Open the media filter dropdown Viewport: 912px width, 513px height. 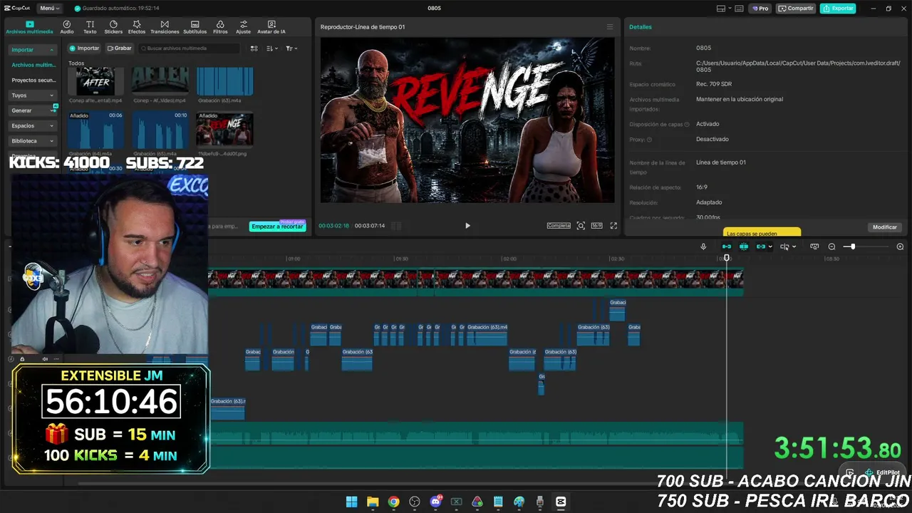[x=291, y=48]
